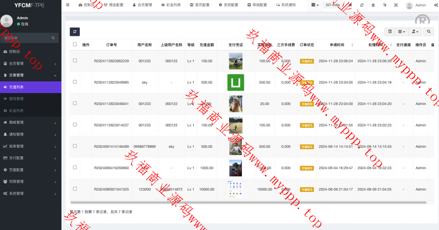Click the search icon button in table toolbar

tap(428, 32)
